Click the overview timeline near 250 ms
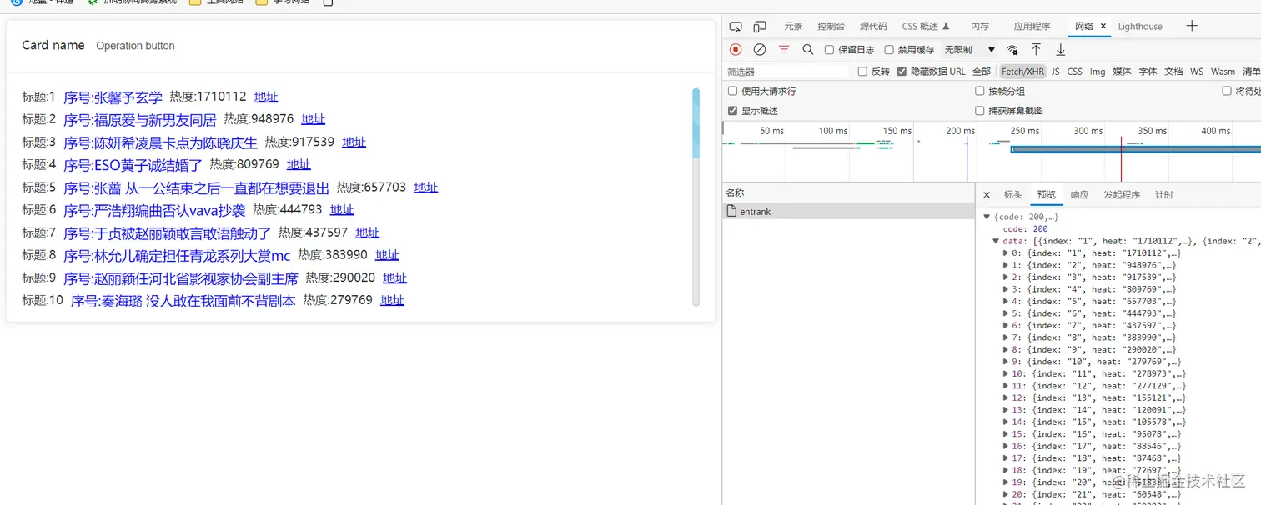 1024,131
